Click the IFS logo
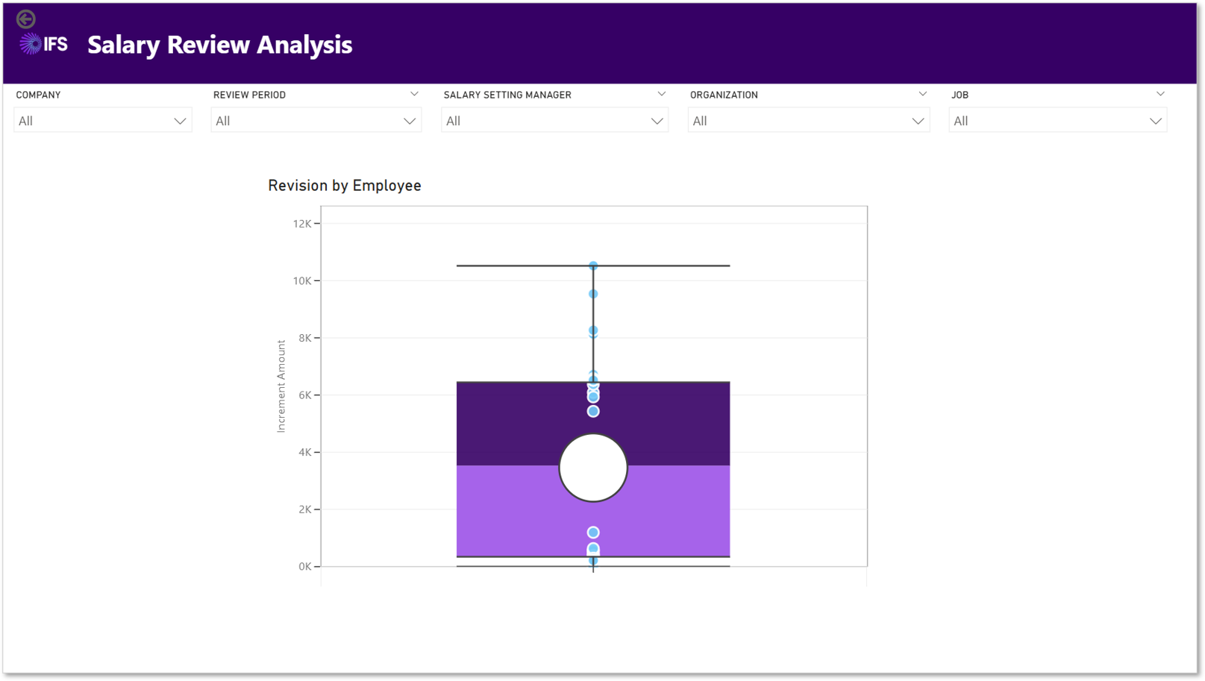Image resolution: width=1205 pixels, height=681 pixels. point(43,45)
